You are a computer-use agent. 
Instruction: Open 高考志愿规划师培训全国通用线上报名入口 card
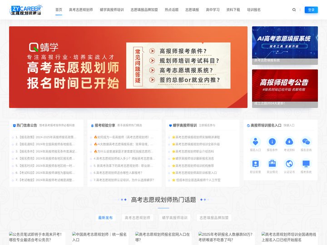coord(290,237)
